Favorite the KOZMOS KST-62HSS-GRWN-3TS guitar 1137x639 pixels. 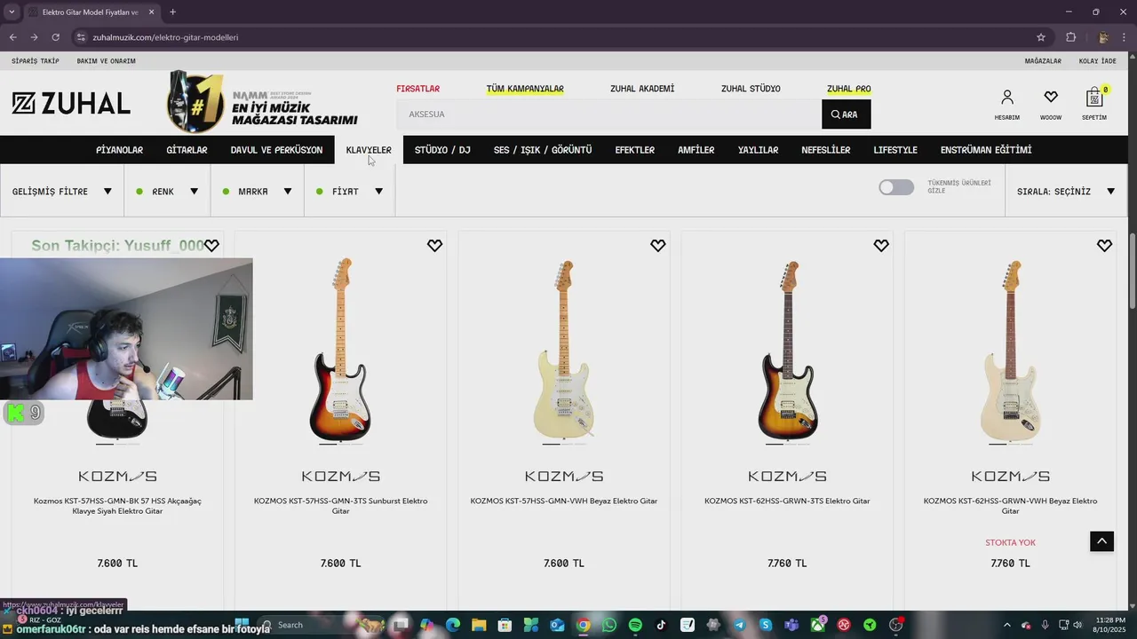(x=880, y=245)
